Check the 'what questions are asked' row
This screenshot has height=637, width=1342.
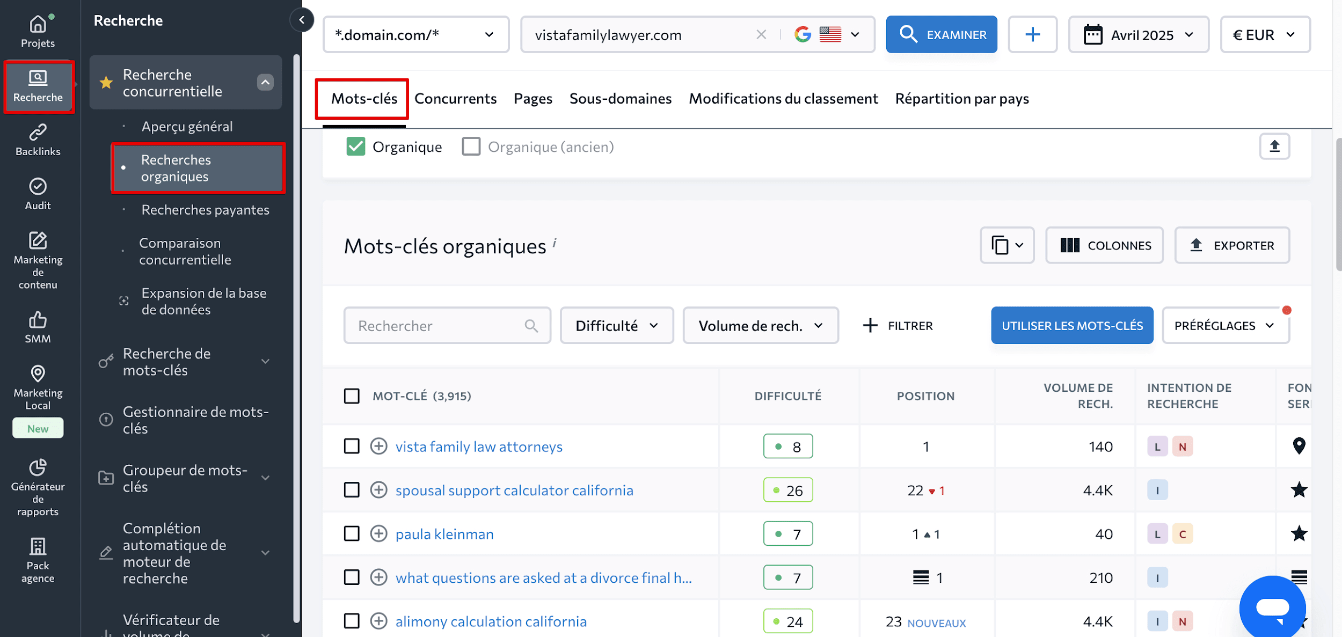pyautogui.click(x=352, y=577)
